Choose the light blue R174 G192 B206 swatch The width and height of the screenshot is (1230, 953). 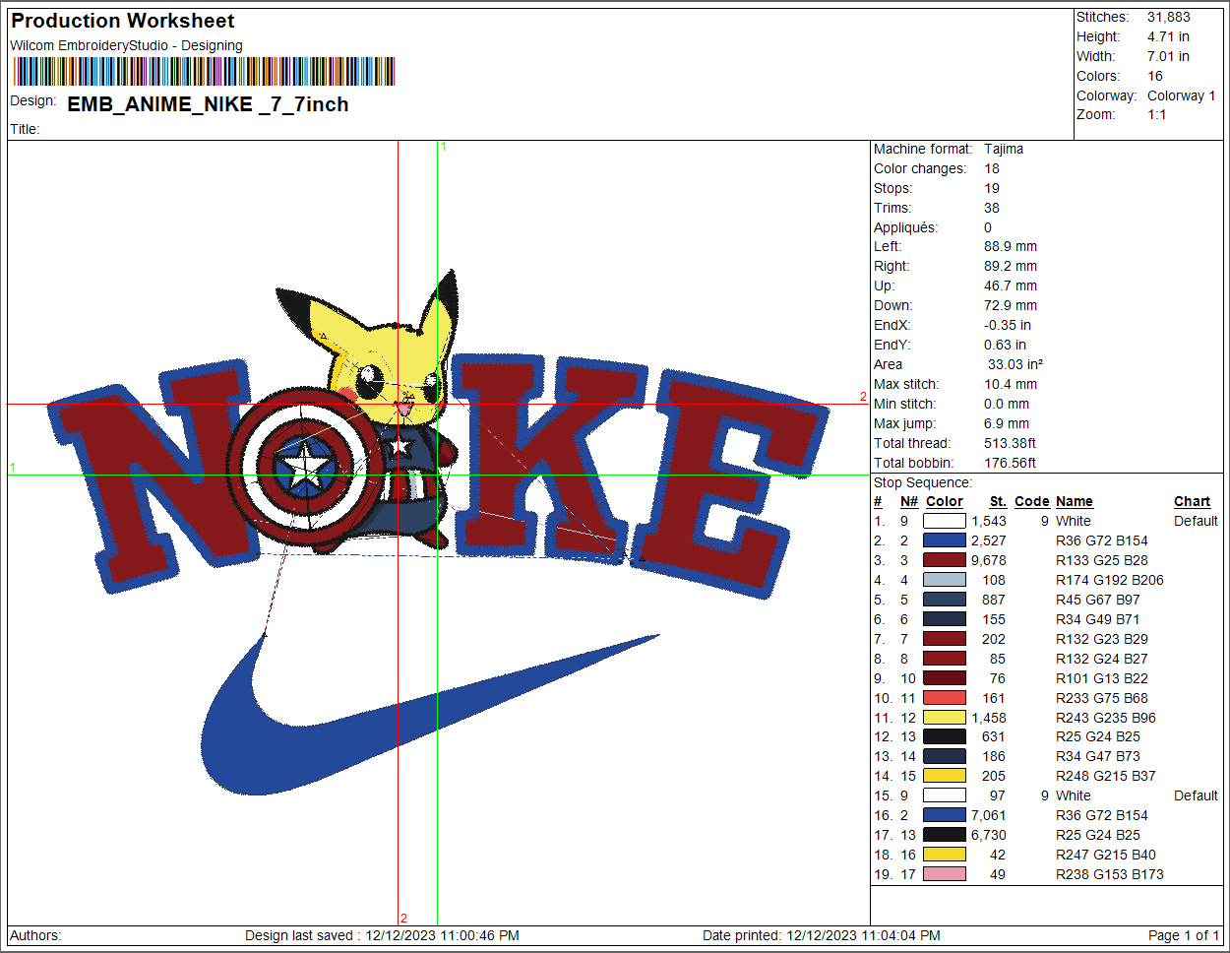point(944,580)
